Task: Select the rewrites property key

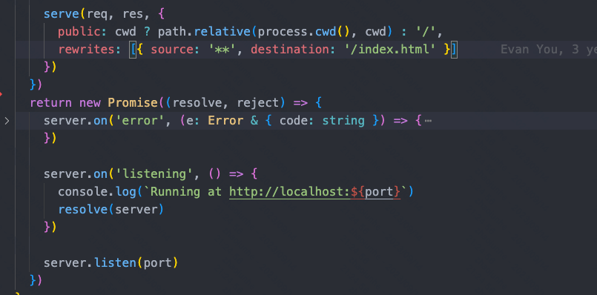Action: tap(86, 50)
